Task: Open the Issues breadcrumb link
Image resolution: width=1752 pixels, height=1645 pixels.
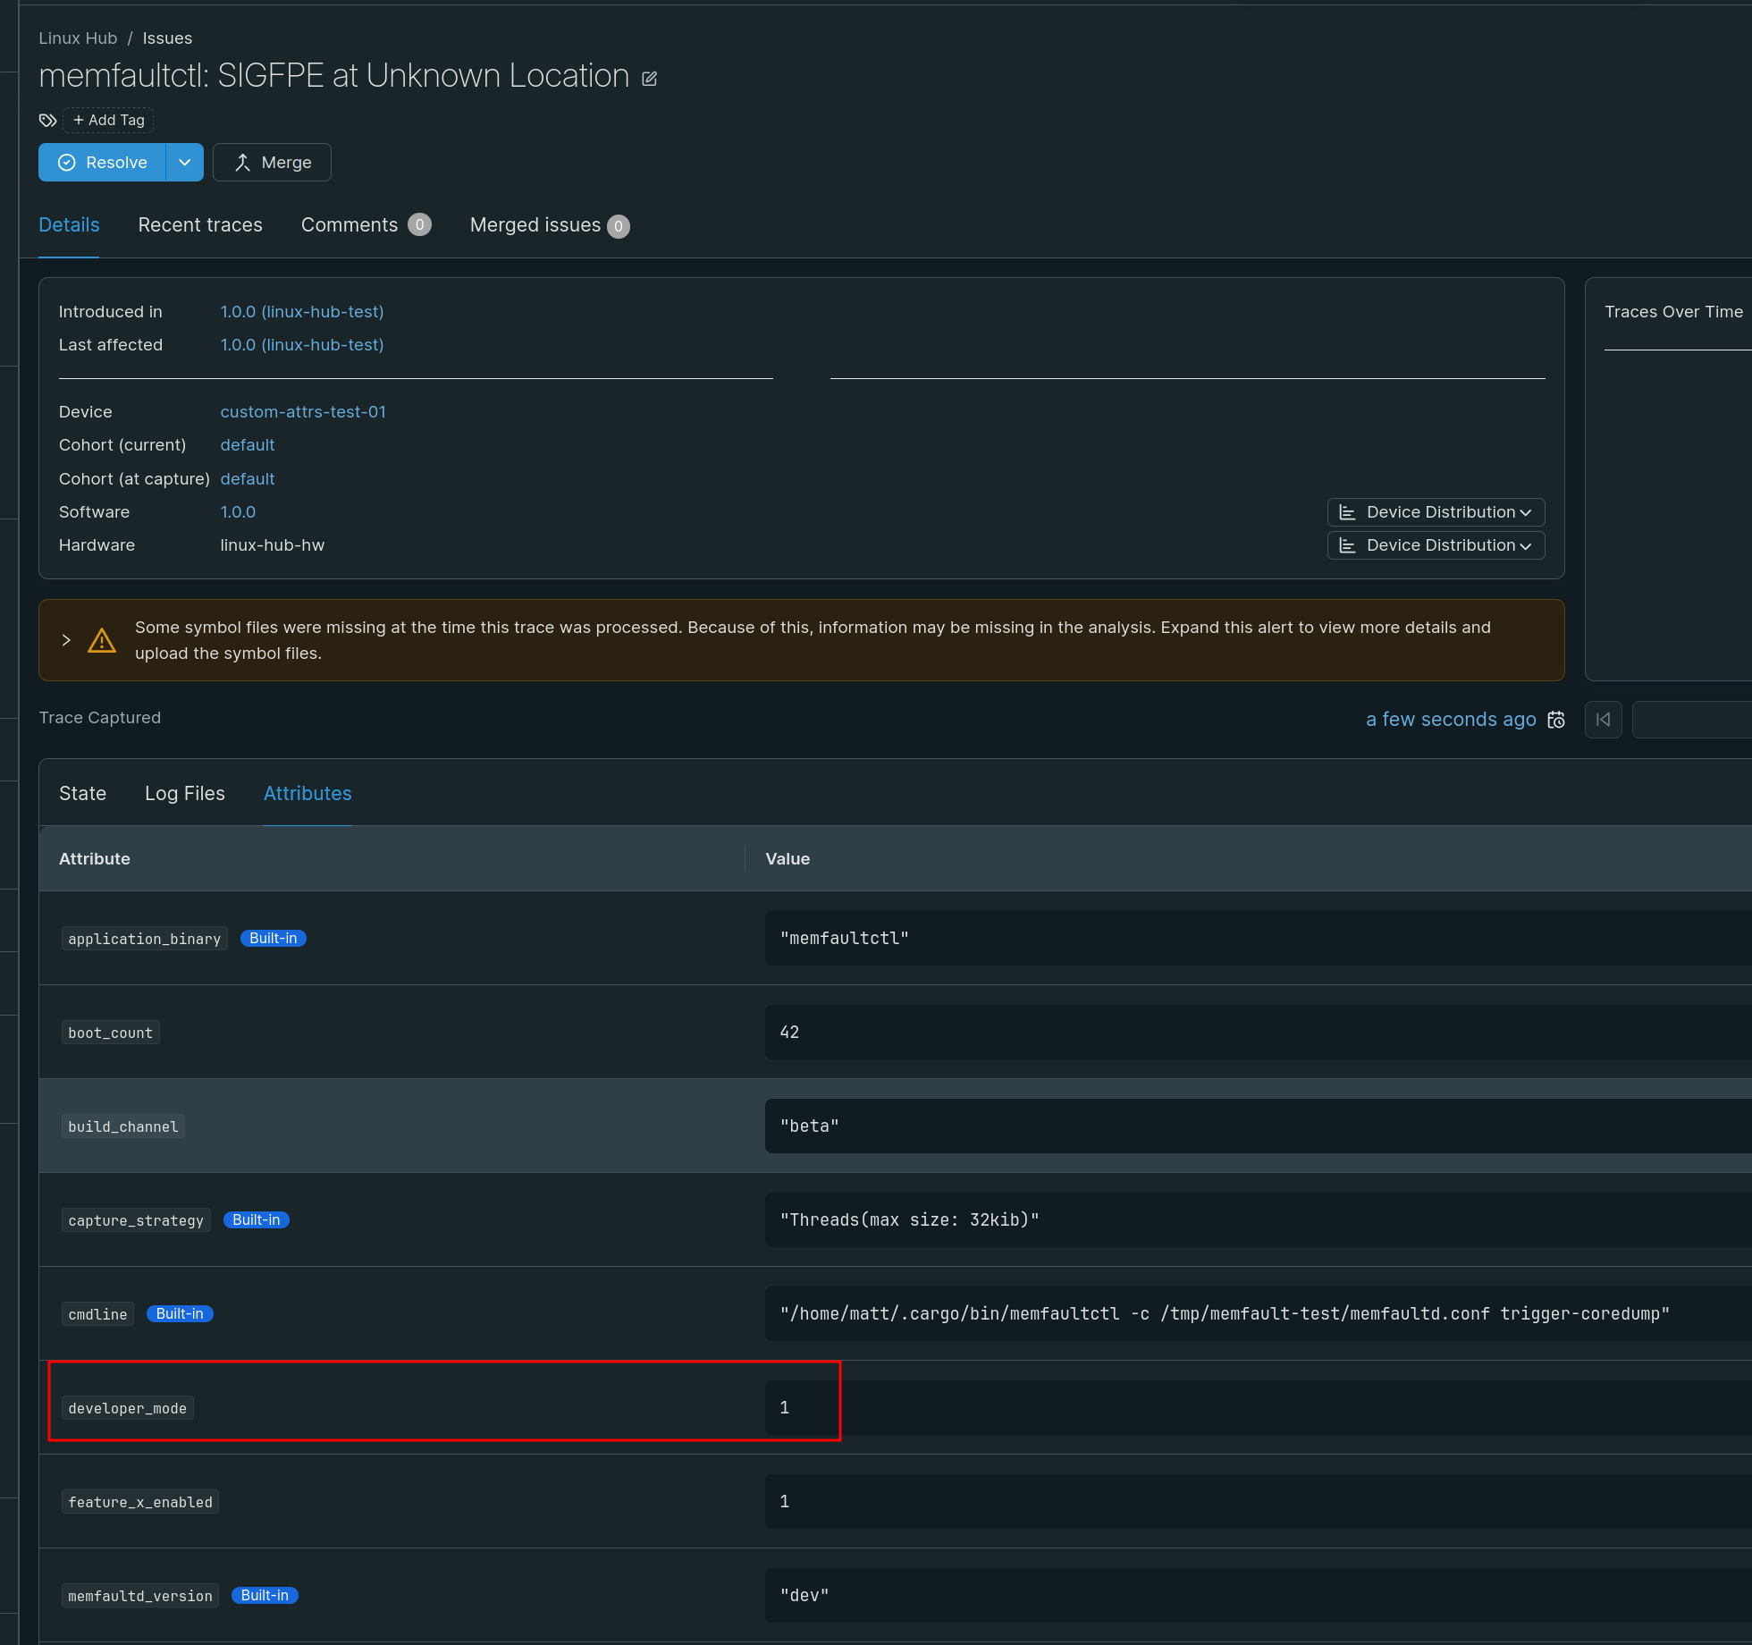Action: pos(167,38)
